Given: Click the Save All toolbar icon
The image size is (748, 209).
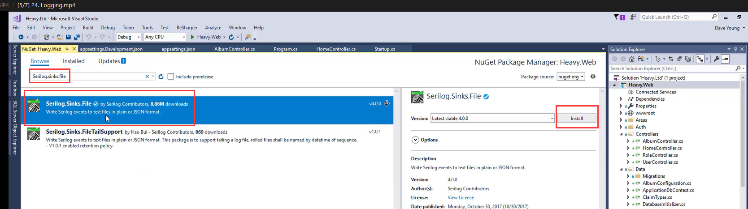Looking at the screenshot, I should [x=77, y=37].
